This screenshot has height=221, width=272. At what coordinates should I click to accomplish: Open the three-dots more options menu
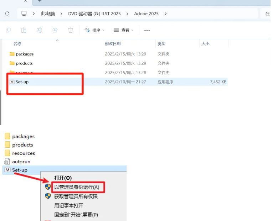[x=147, y=30]
